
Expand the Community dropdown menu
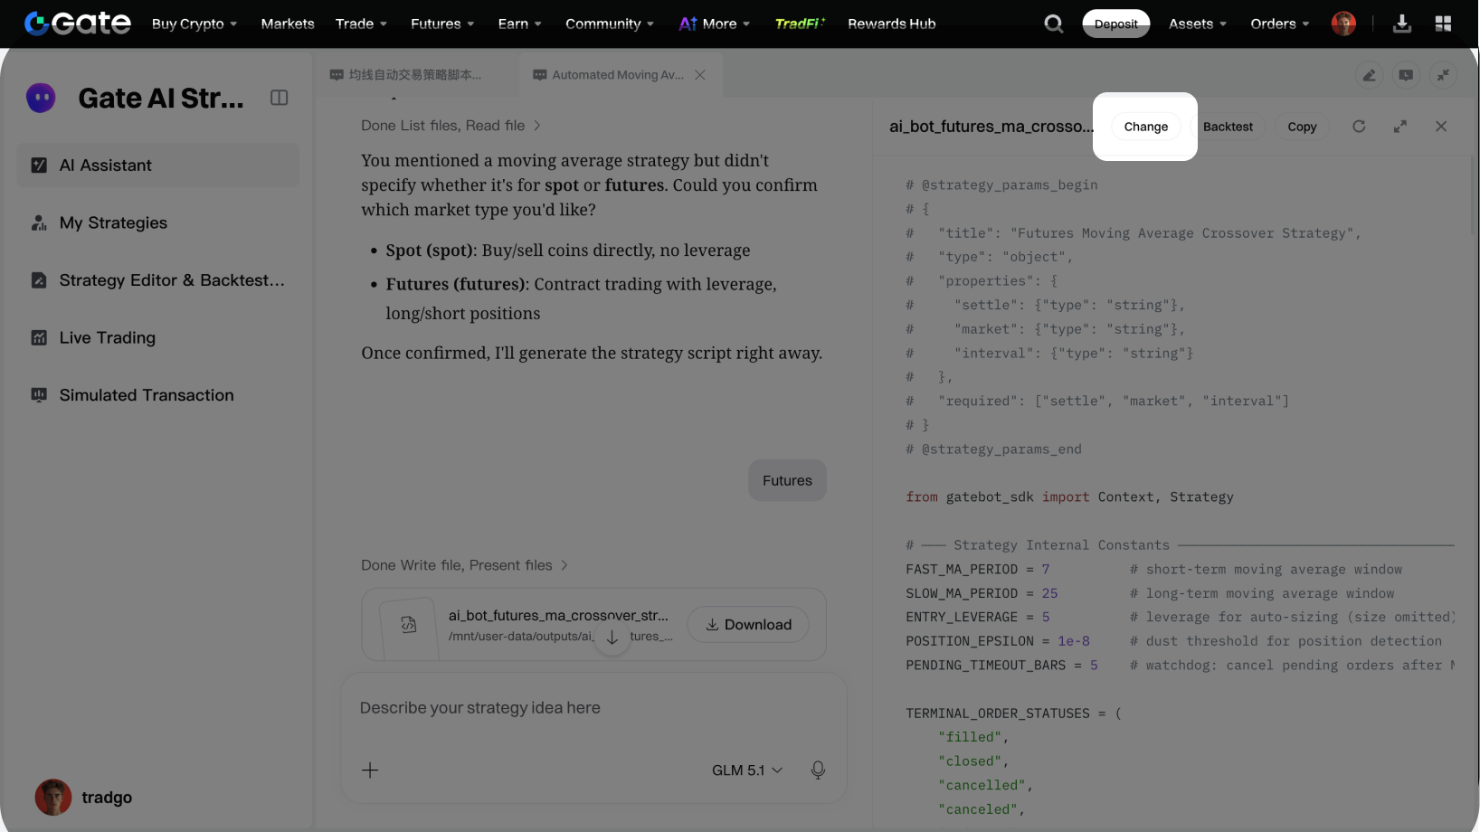click(610, 24)
